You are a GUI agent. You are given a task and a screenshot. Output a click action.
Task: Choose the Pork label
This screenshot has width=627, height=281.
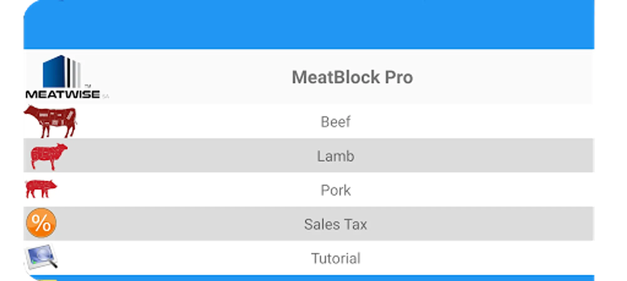(x=336, y=190)
